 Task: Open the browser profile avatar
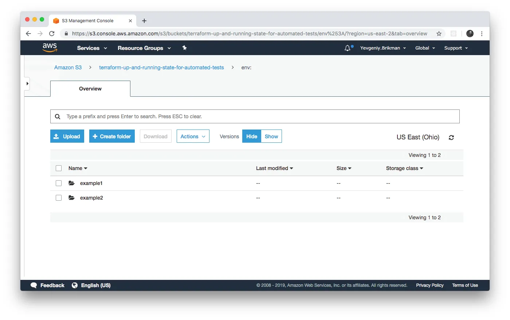click(x=470, y=34)
